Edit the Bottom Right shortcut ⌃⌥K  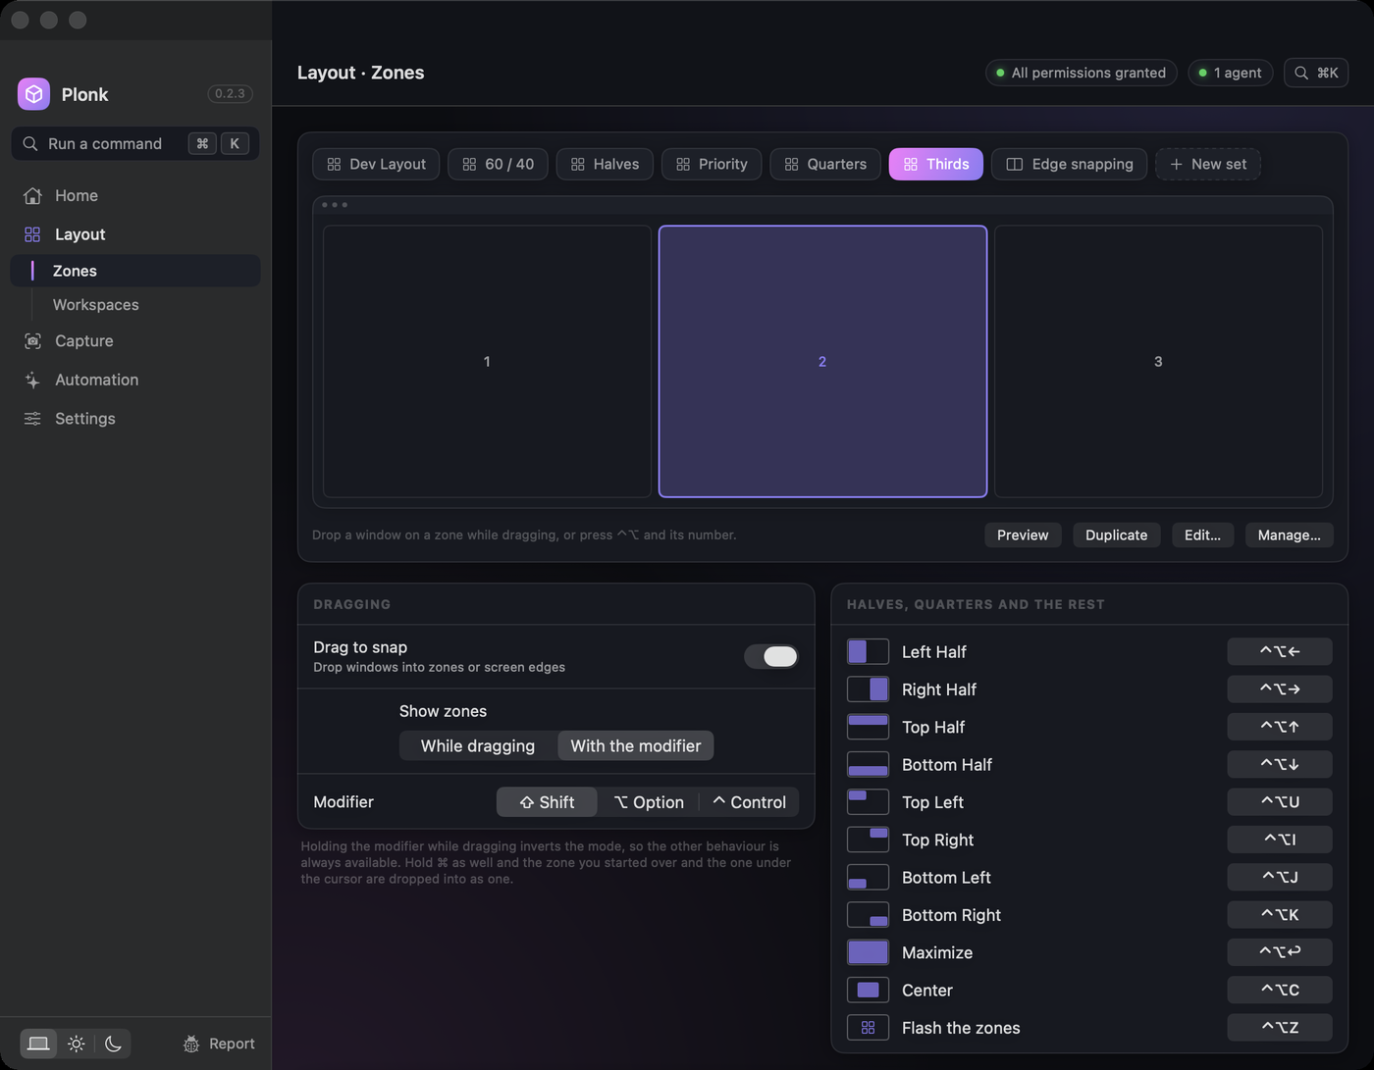(x=1280, y=915)
